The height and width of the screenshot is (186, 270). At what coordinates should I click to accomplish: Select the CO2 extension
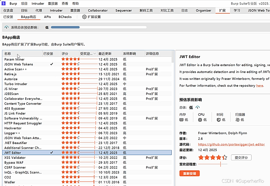87,177
